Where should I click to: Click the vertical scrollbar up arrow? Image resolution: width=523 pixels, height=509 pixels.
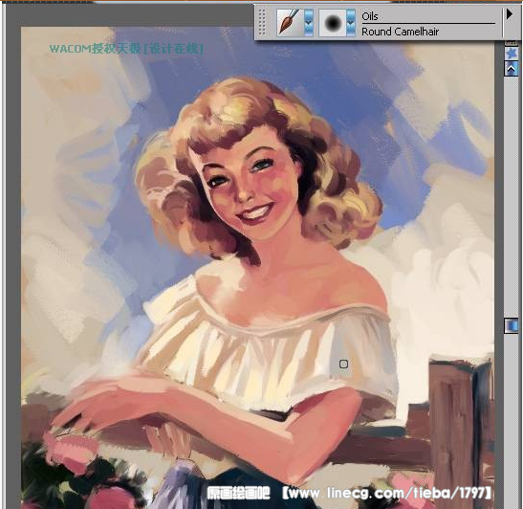point(511,69)
